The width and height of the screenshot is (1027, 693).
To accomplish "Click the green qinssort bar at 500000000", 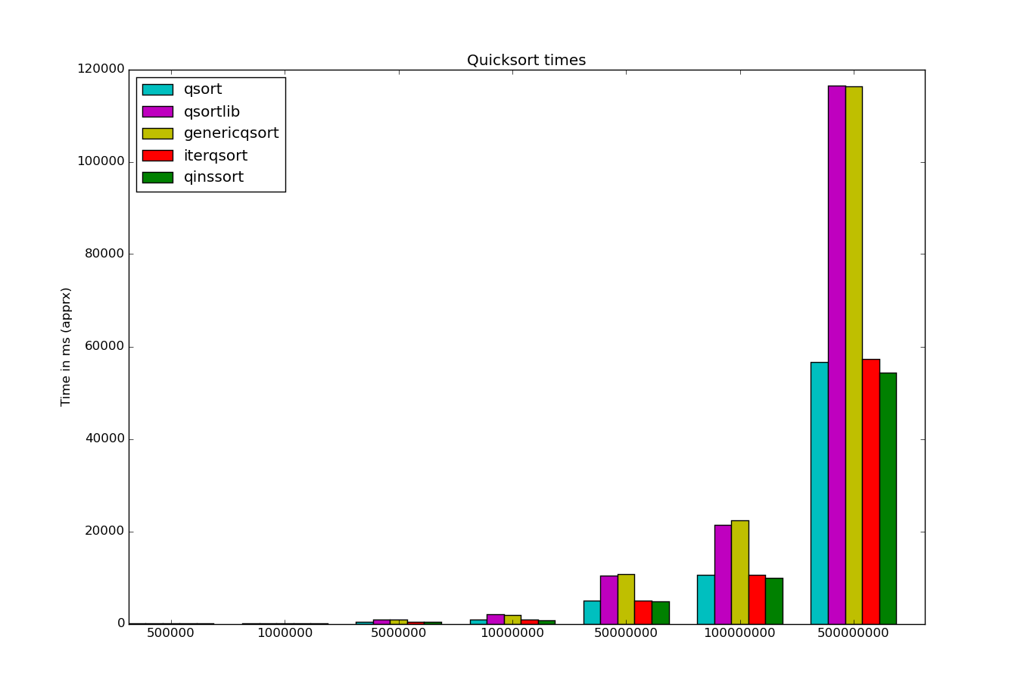I will coord(888,498).
